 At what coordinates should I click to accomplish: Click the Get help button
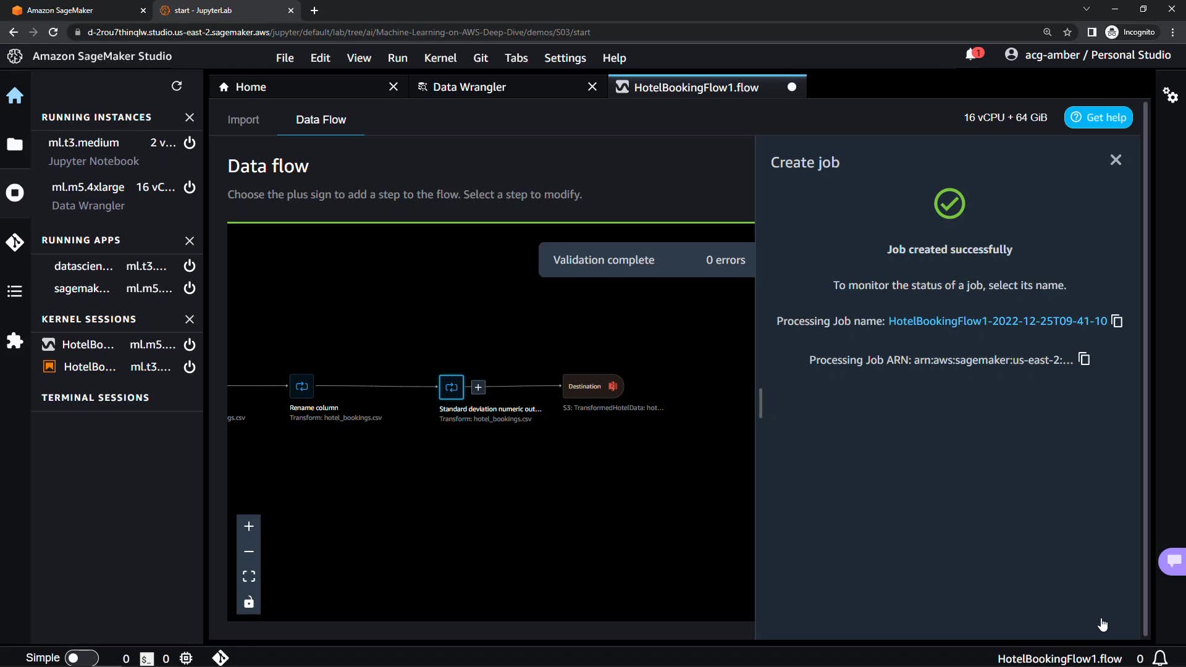click(x=1098, y=117)
